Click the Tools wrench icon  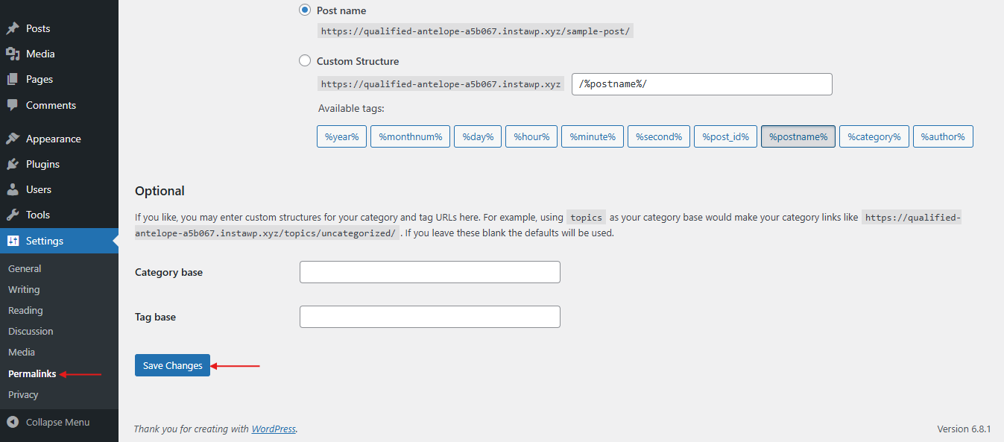13,215
